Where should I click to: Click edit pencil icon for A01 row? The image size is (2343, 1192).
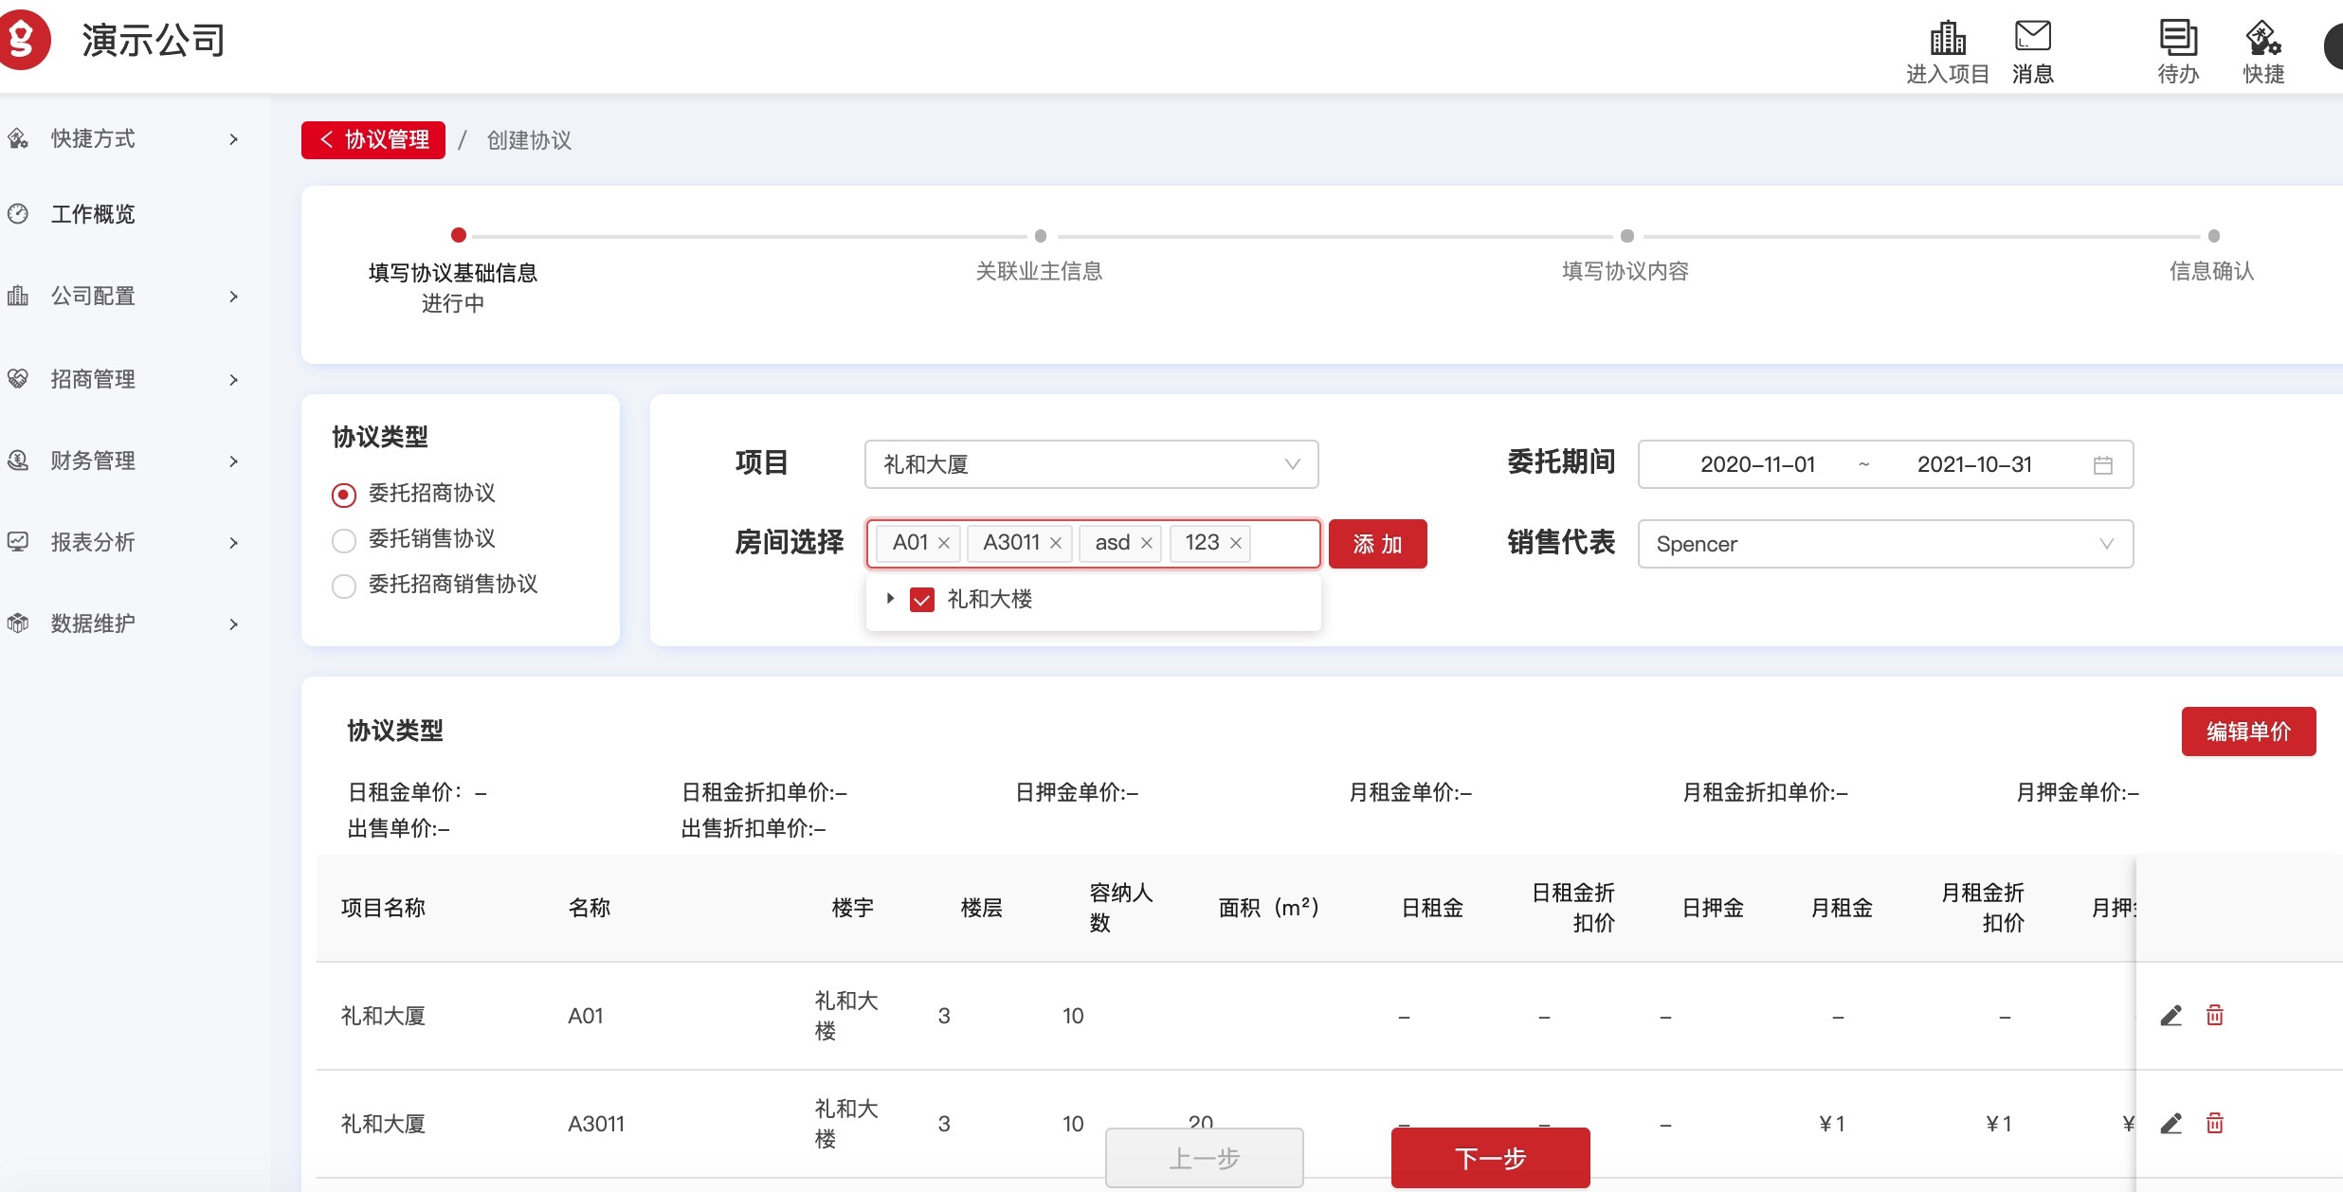click(2170, 1016)
